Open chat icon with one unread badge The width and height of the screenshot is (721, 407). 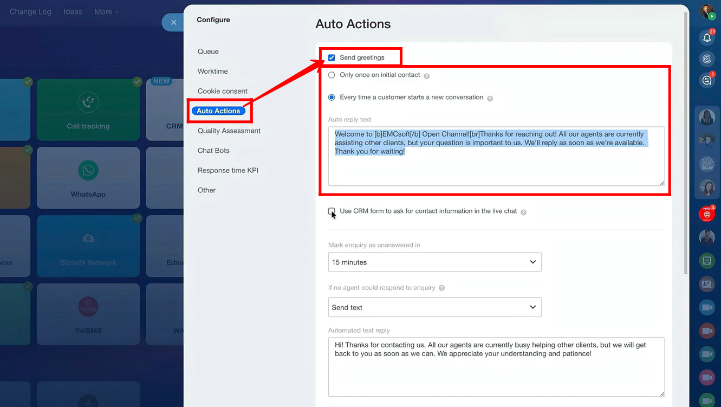click(x=706, y=80)
